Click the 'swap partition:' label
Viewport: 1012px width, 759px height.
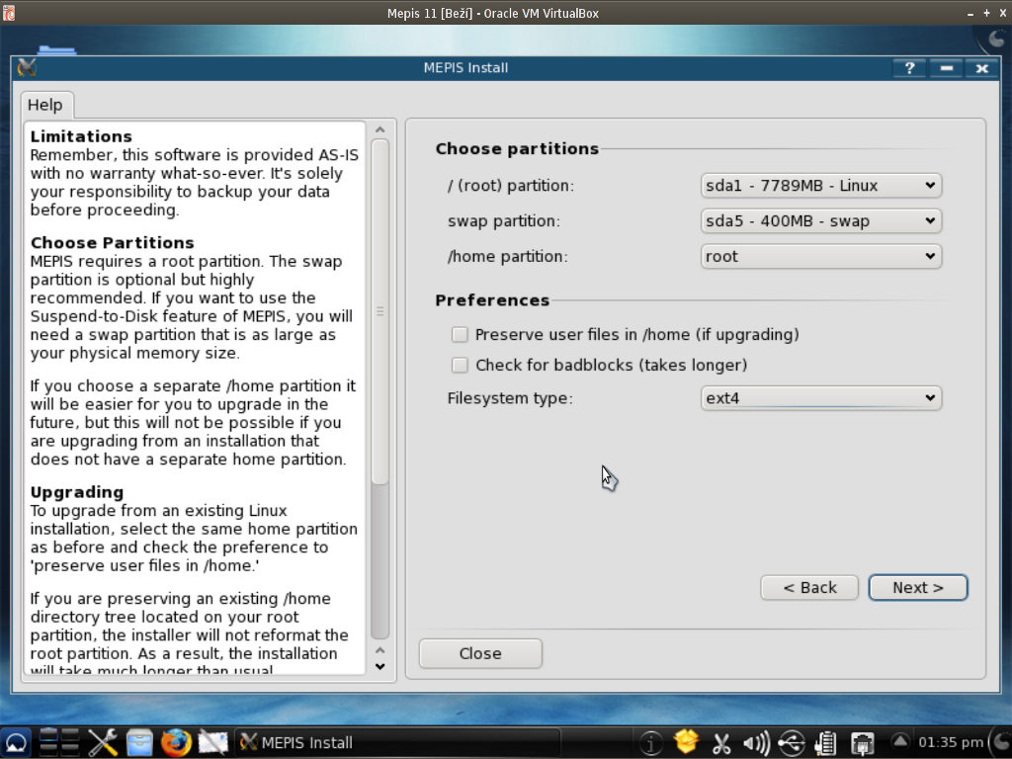(x=504, y=221)
